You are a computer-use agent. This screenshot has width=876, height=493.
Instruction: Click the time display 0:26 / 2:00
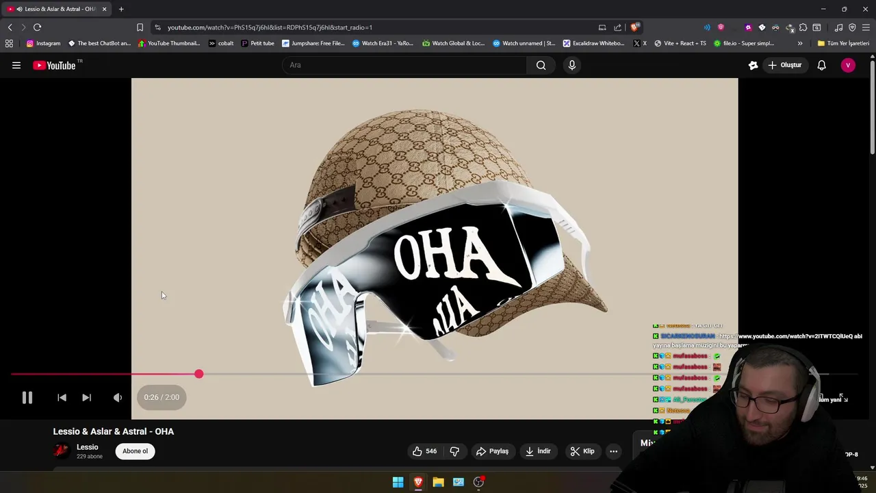(162, 397)
